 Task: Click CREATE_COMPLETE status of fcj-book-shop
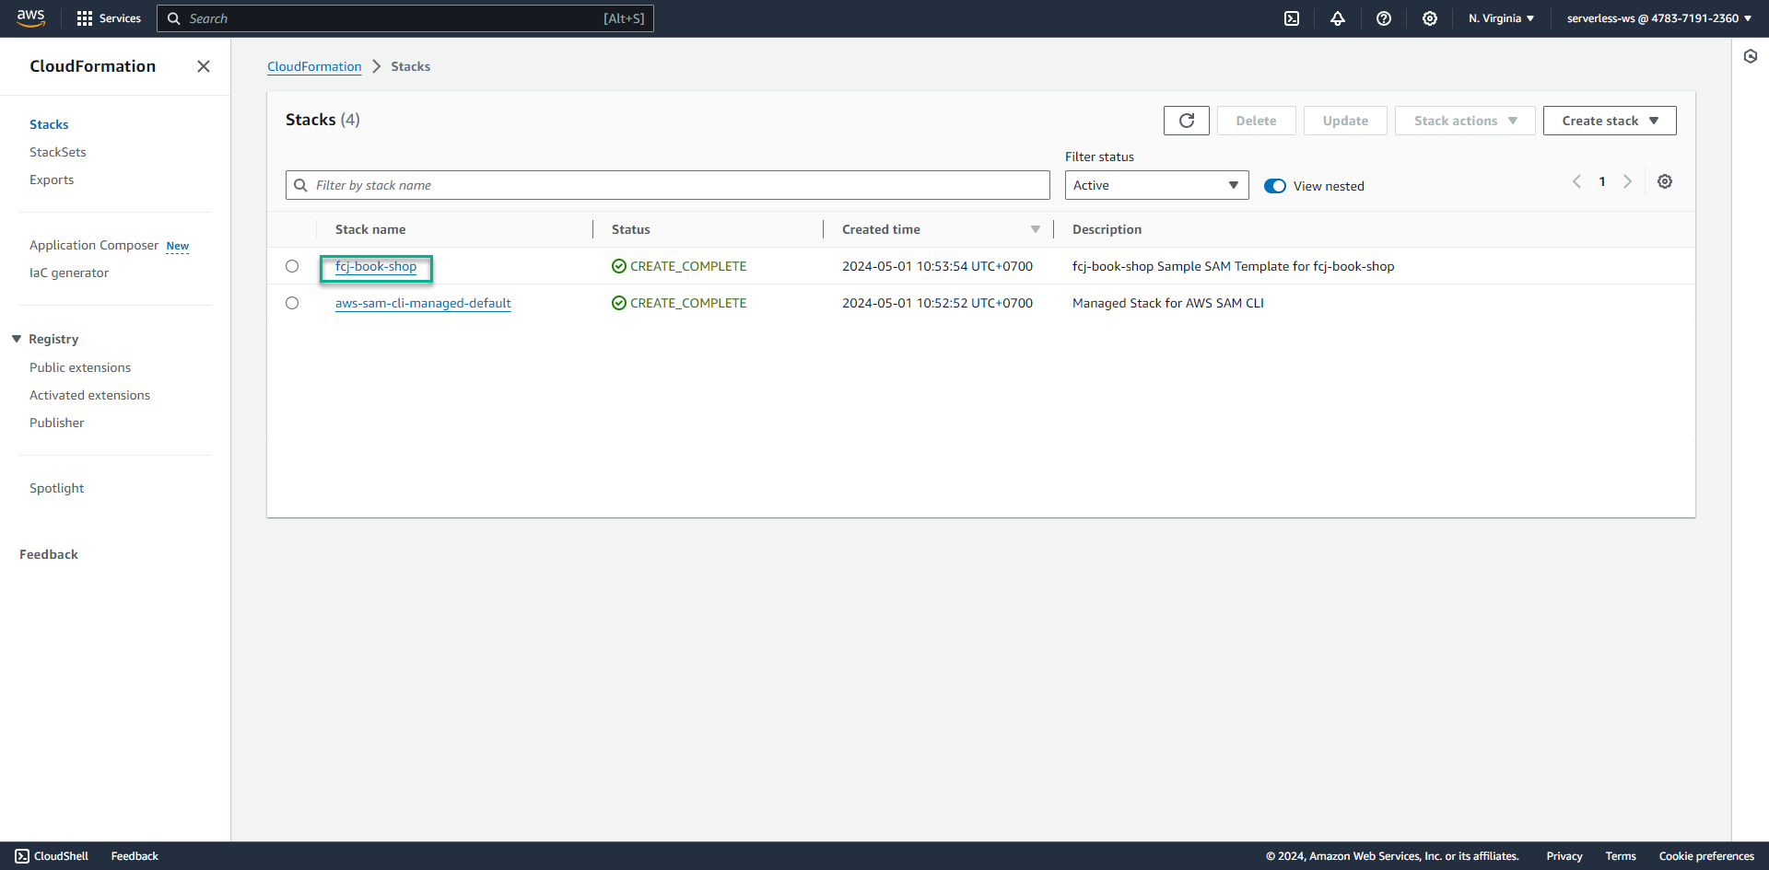tap(679, 266)
